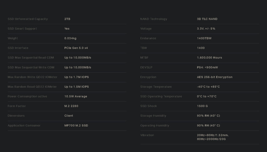This screenshot has height=152, width=267.
Task: Select the Vibration 20Hz~80Hz specification text
Action: 213,137
